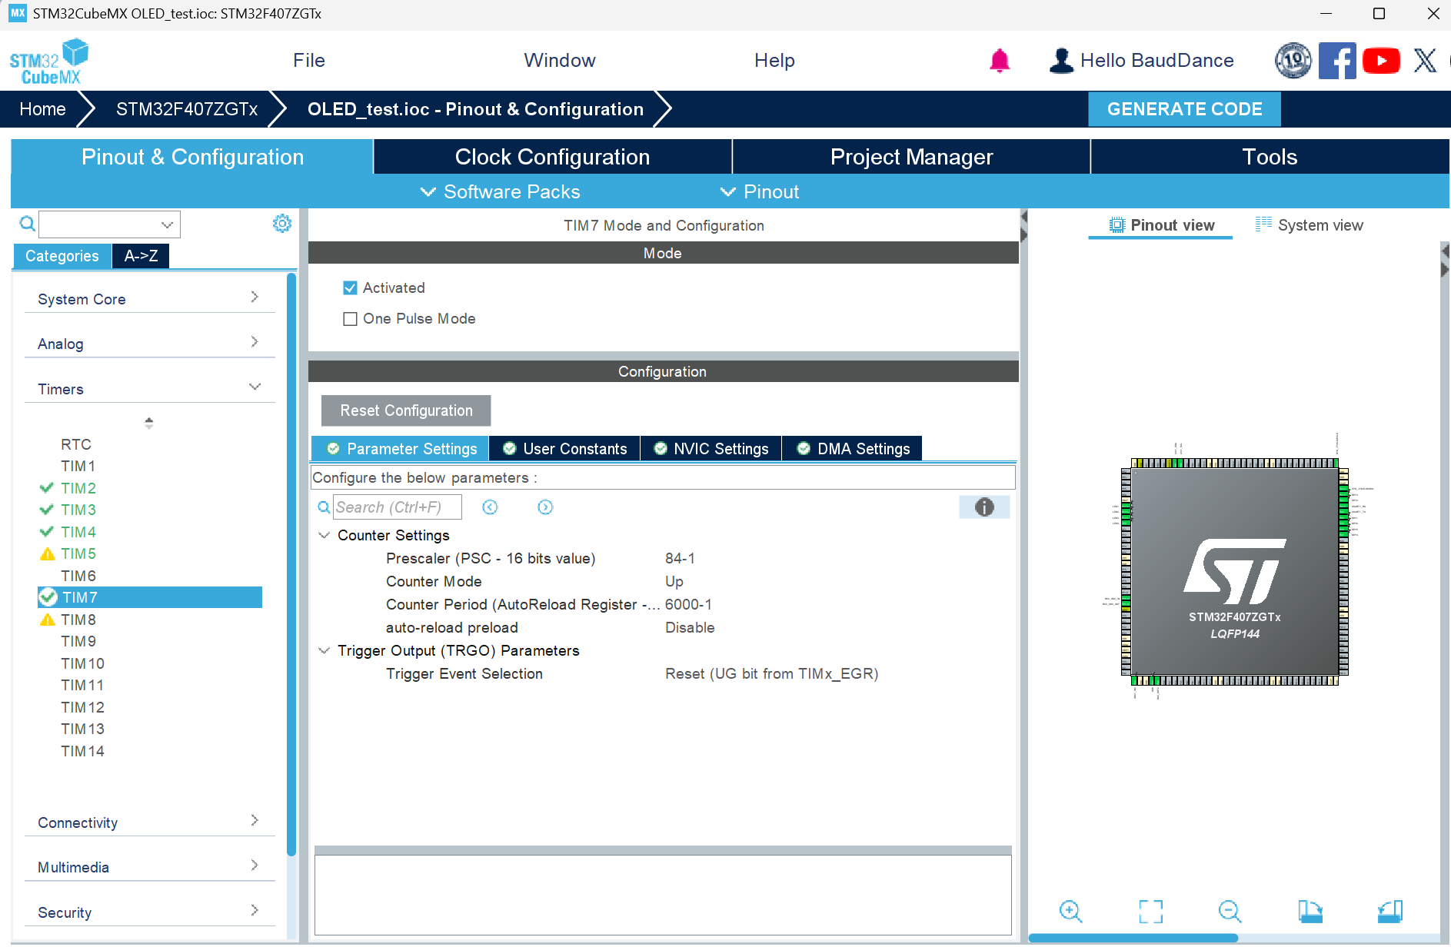Go to previous parameter search result
This screenshot has width=1451, height=947.
pos(490,507)
